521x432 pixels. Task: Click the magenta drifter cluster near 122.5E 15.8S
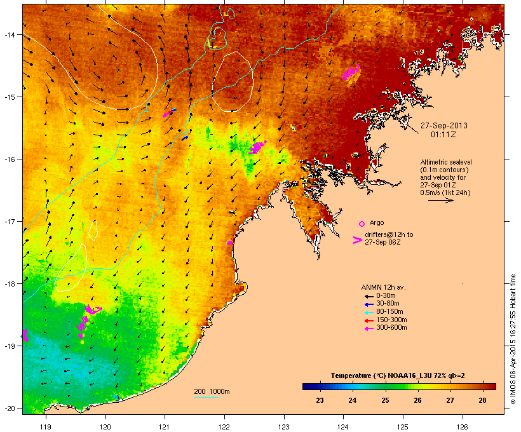point(257,147)
